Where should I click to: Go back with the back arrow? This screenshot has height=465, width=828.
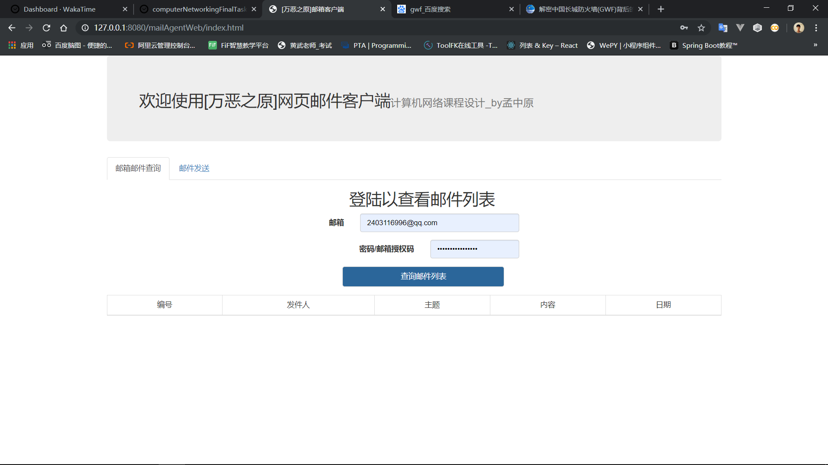(x=12, y=28)
